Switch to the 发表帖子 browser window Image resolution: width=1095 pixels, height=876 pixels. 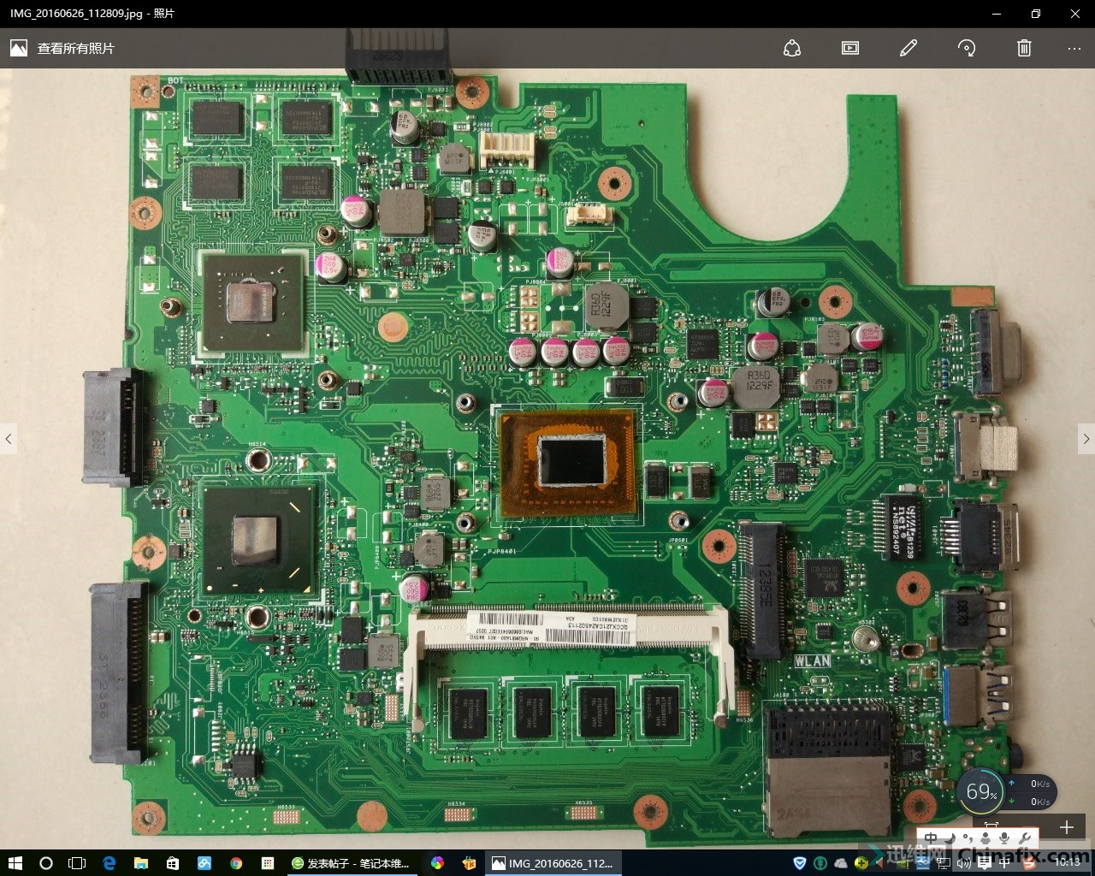(x=351, y=863)
